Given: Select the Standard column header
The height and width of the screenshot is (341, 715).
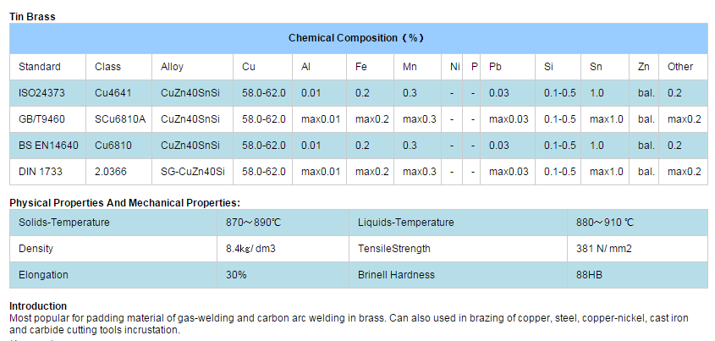Looking at the screenshot, I should (40, 67).
